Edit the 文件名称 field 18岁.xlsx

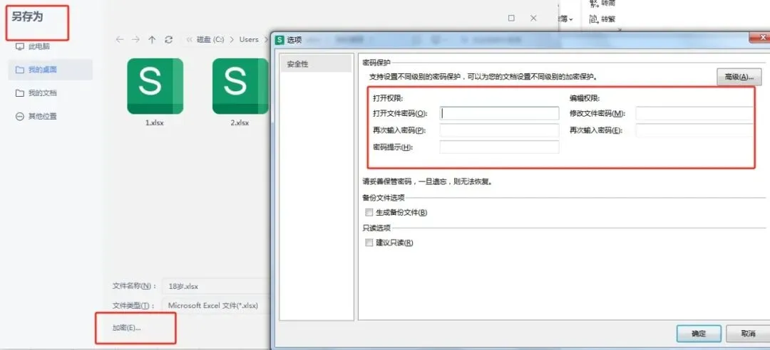pos(216,286)
